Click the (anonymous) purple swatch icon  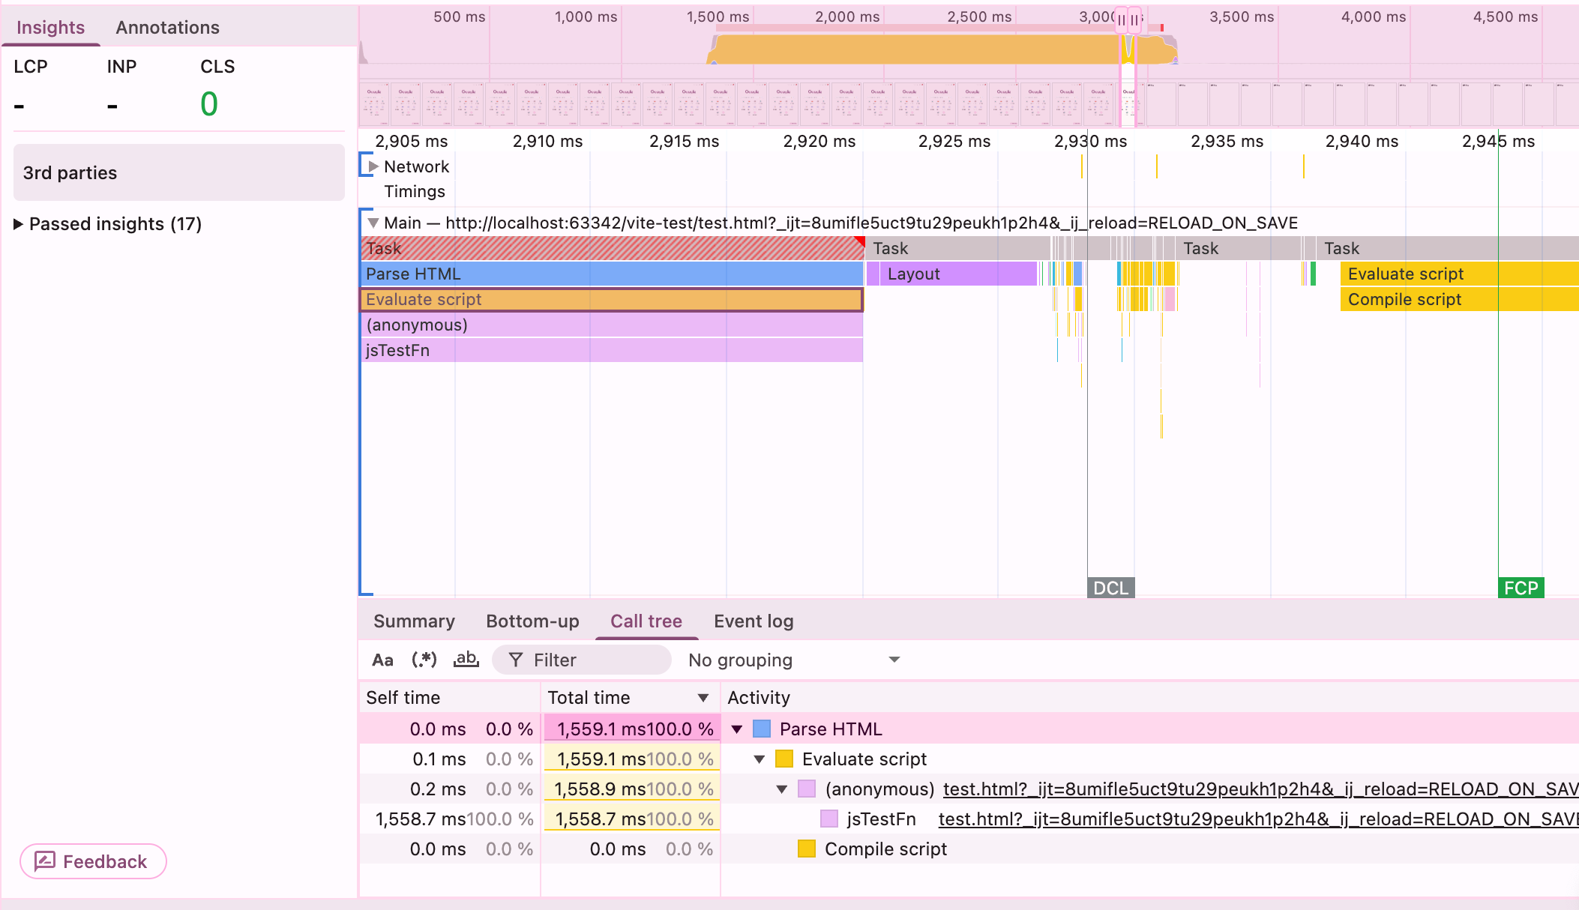click(x=807, y=789)
